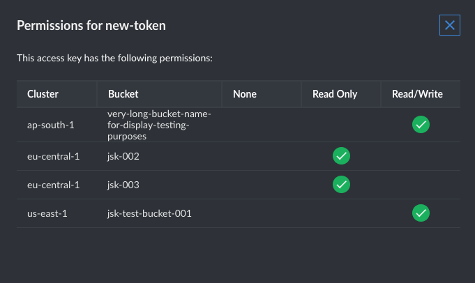Click the Cluster column header
This screenshot has width=475, height=283.
click(x=43, y=94)
